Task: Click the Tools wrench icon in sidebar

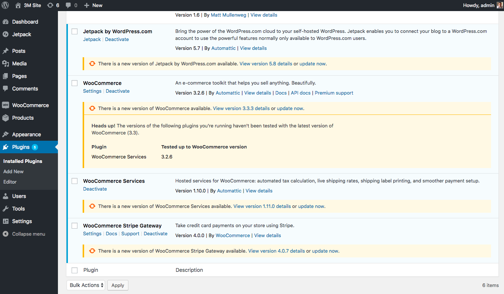Action: (6, 209)
